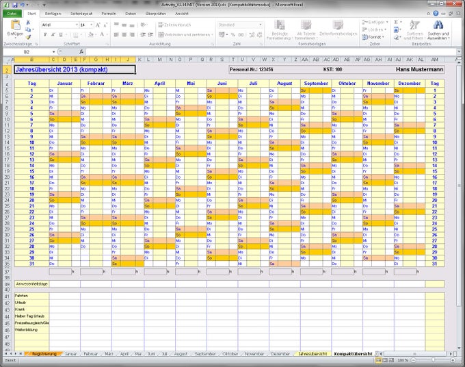This screenshot has width=465, height=367.
Task: Click the Zellenformatvorlagen icon
Action: click(x=338, y=25)
